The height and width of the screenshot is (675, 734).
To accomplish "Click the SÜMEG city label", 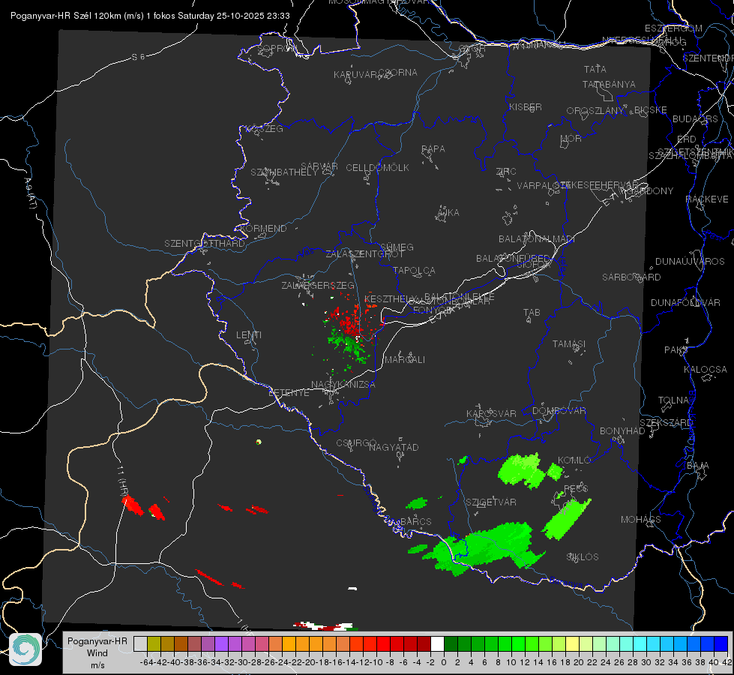I will pyautogui.click(x=397, y=247).
